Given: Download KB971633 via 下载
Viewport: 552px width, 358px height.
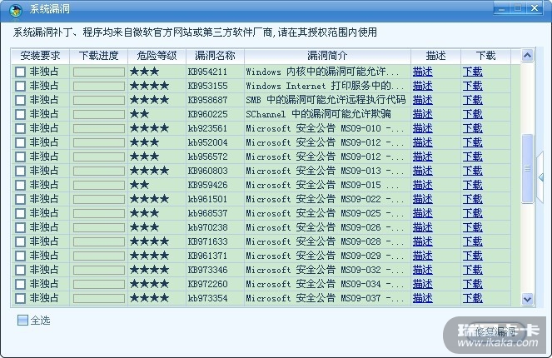Looking at the screenshot, I should [x=472, y=241].
